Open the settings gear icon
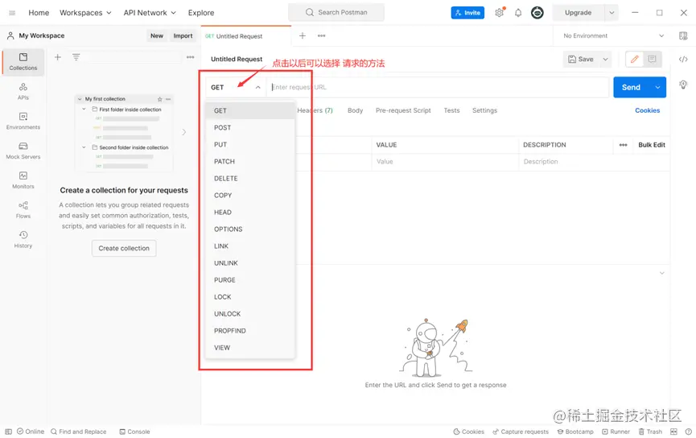Viewport: 696px width, 438px height. click(x=500, y=12)
